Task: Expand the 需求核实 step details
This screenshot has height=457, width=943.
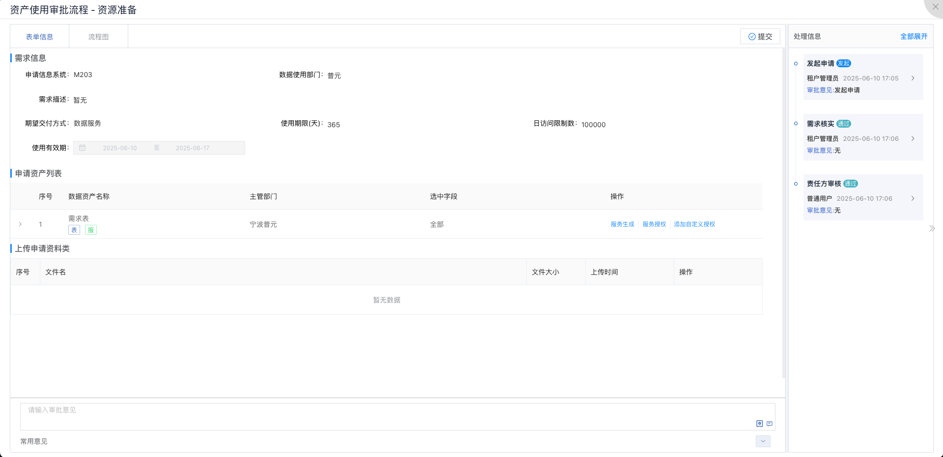Action: click(913, 139)
